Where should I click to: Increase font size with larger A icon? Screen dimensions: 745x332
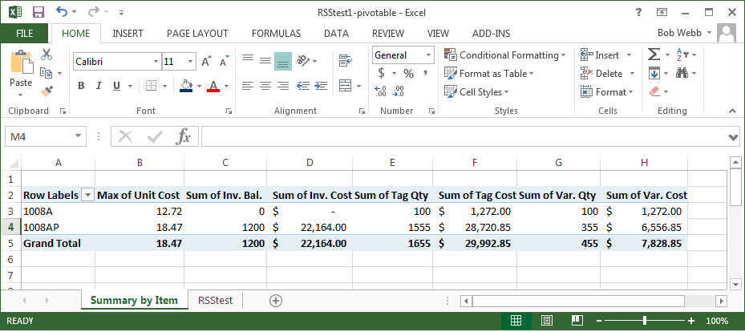206,61
